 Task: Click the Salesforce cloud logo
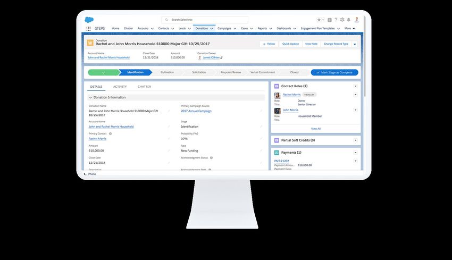[89, 20]
